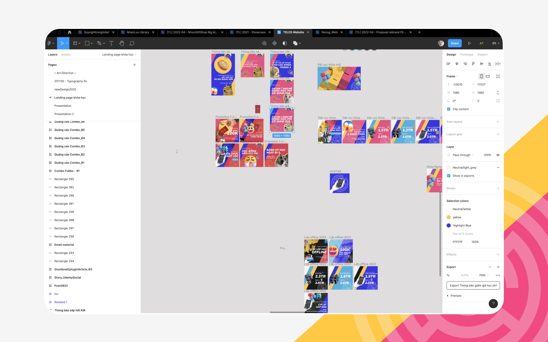Open the distribute spacing dropdown
This screenshot has height=342, width=548.
point(498,64)
